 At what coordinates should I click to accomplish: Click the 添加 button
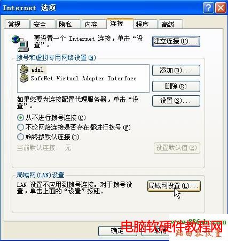[176, 70]
